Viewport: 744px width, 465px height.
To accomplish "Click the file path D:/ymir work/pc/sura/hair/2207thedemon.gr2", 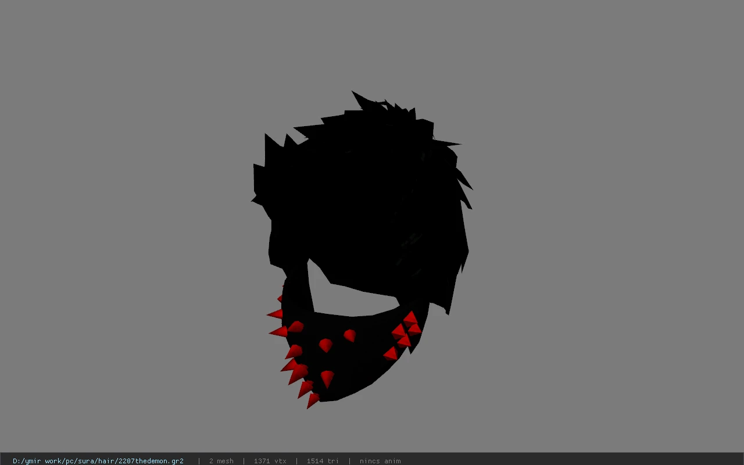I will [x=98, y=461].
